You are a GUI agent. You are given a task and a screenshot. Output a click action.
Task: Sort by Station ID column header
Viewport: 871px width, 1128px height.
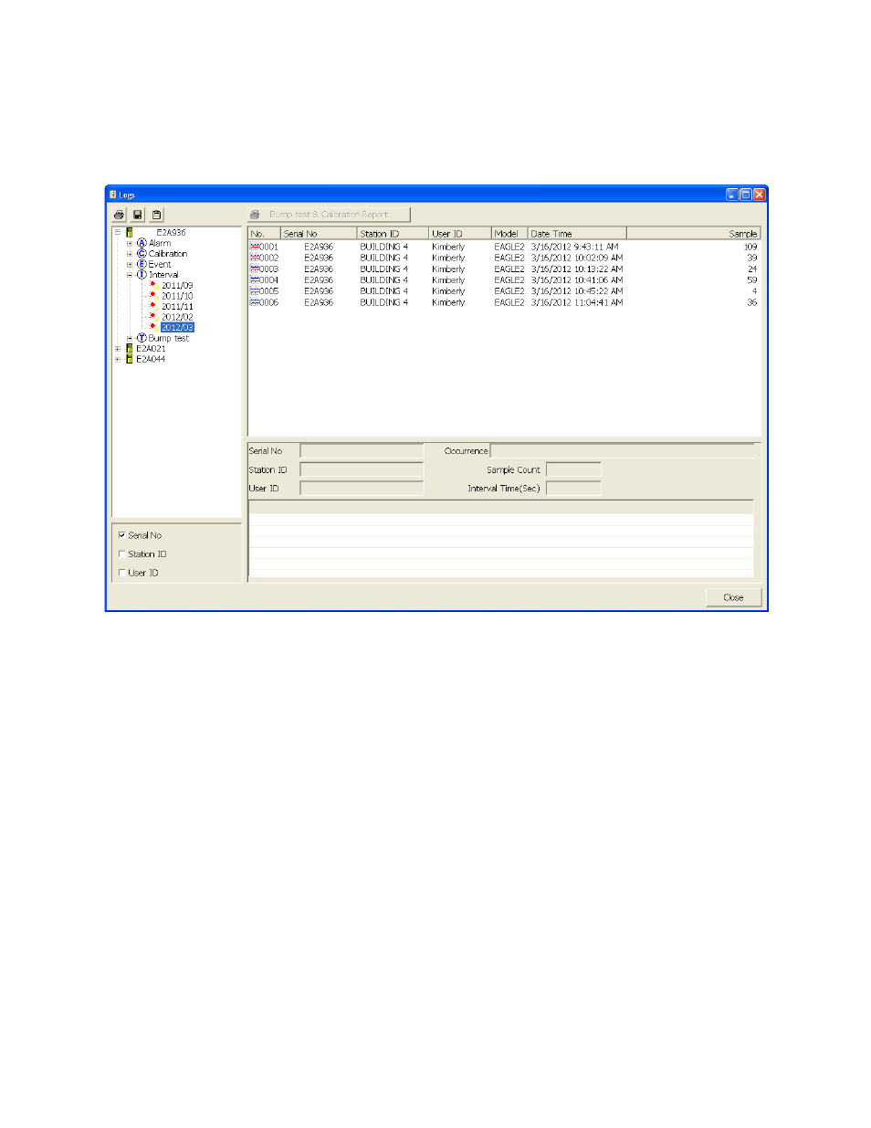click(393, 234)
